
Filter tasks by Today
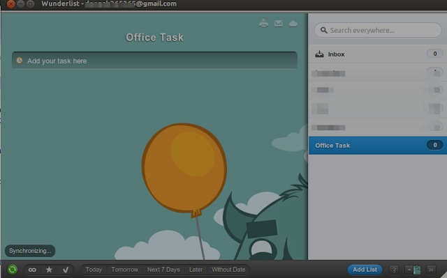pos(94,270)
